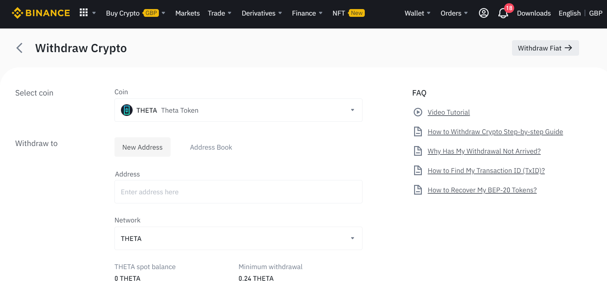Open the Video Tutorial link

click(x=448, y=112)
